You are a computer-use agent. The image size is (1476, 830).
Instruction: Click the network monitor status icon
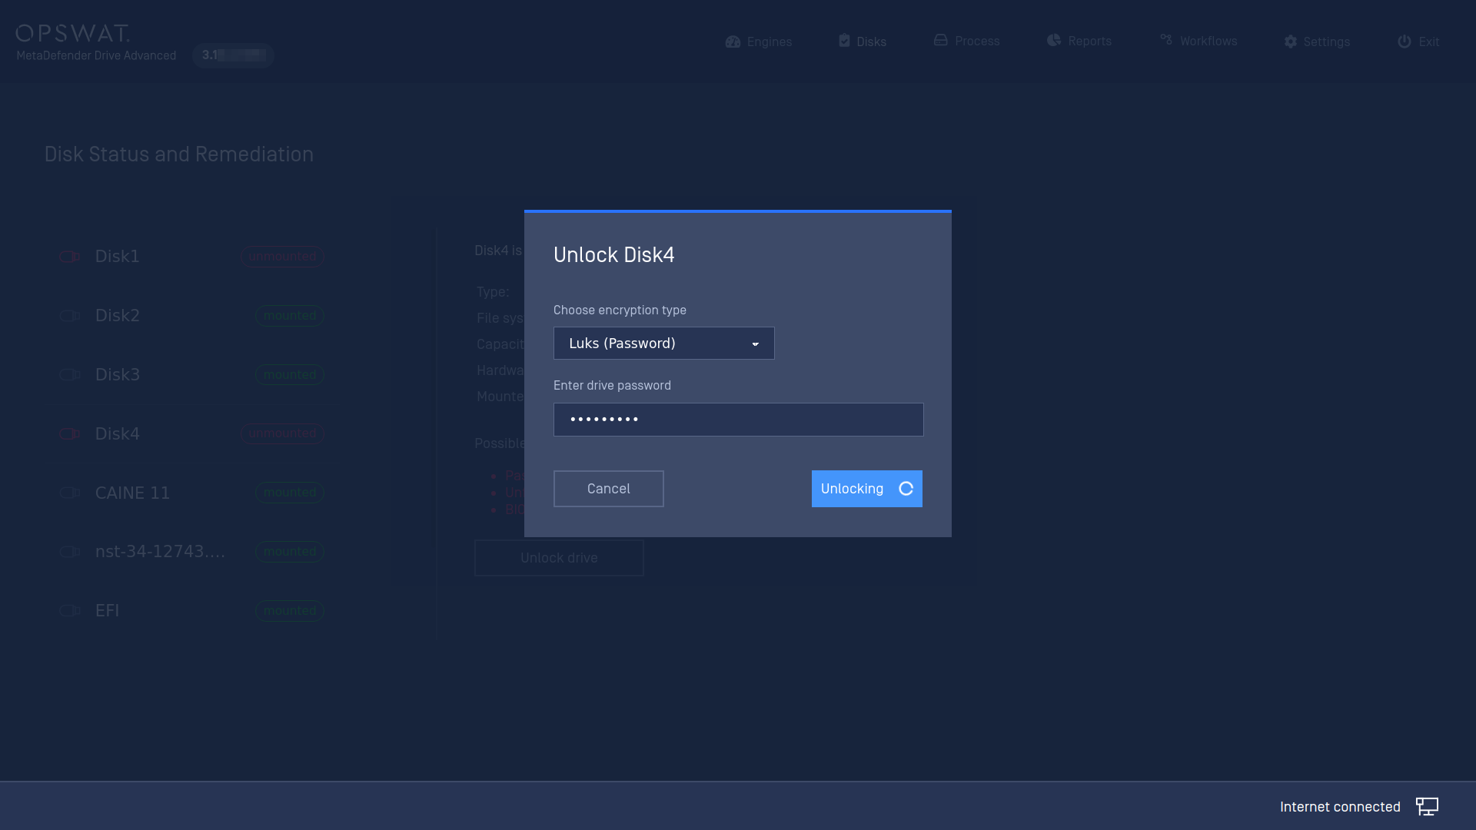[1427, 807]
